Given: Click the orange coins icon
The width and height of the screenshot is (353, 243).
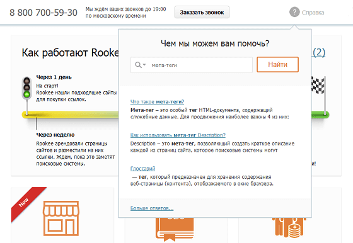Looking at the screenshot, I should click(x=289, y=227).
